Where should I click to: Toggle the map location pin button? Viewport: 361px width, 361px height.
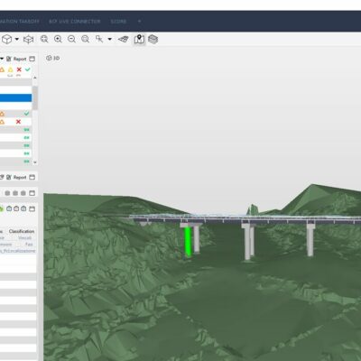139,39
